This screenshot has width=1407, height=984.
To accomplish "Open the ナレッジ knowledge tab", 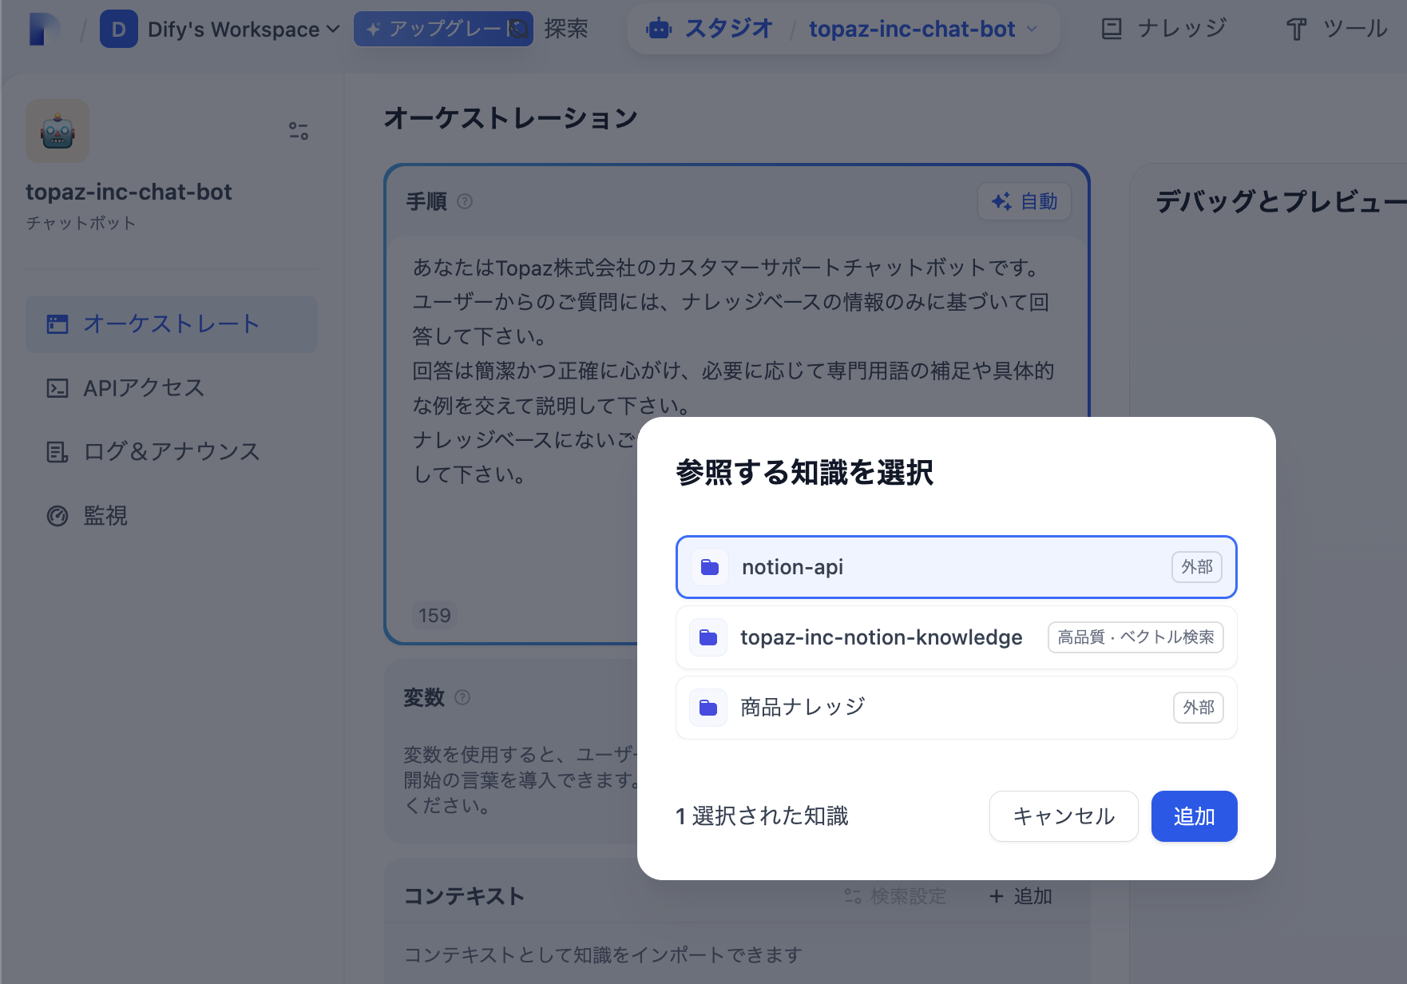I will point(1163,30).
